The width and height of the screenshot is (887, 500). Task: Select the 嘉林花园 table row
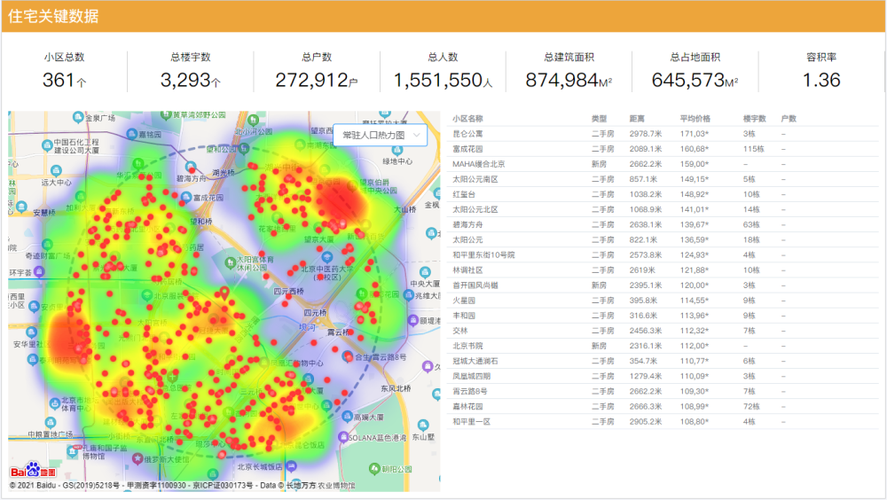coord(663,407)
